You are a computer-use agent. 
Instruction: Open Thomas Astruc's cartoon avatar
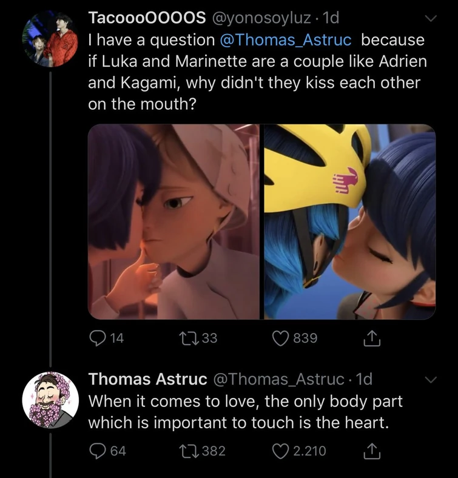tap(50, 399)
